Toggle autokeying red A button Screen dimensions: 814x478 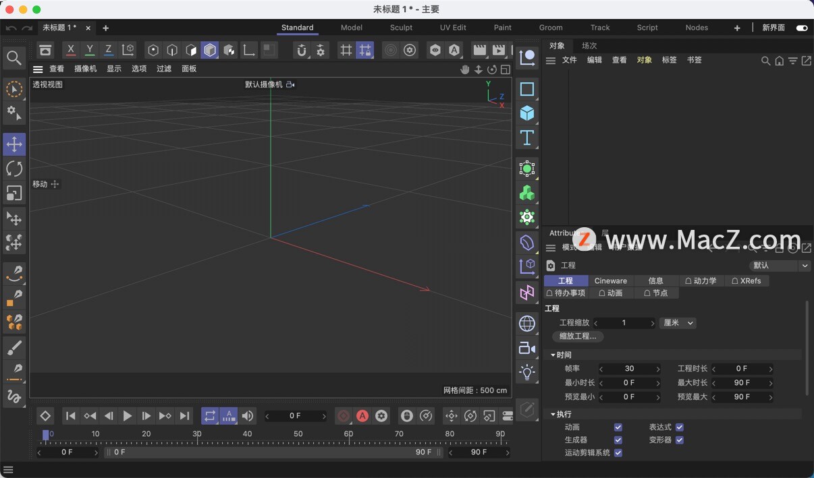click(x=362, y=416)
